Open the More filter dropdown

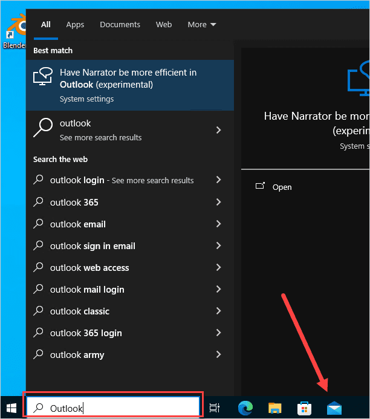point(202,25)
